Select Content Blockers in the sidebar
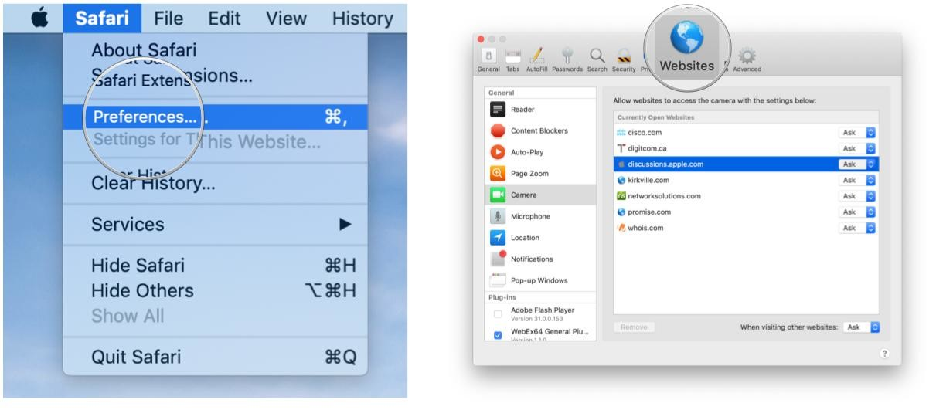Screen dimensions: 936x410 [541, 130]
